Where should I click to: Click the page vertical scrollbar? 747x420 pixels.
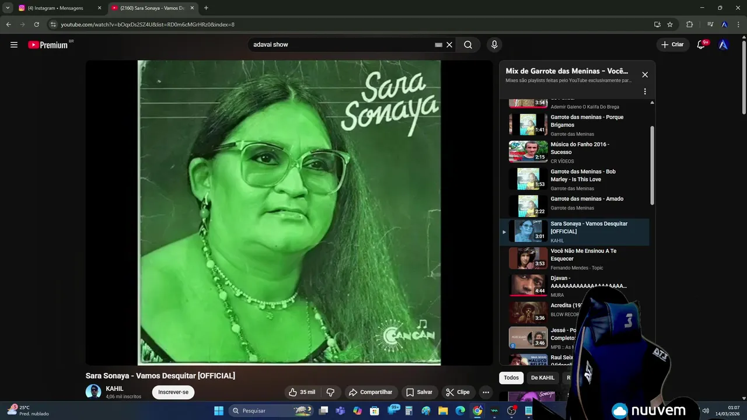point(743,77)
